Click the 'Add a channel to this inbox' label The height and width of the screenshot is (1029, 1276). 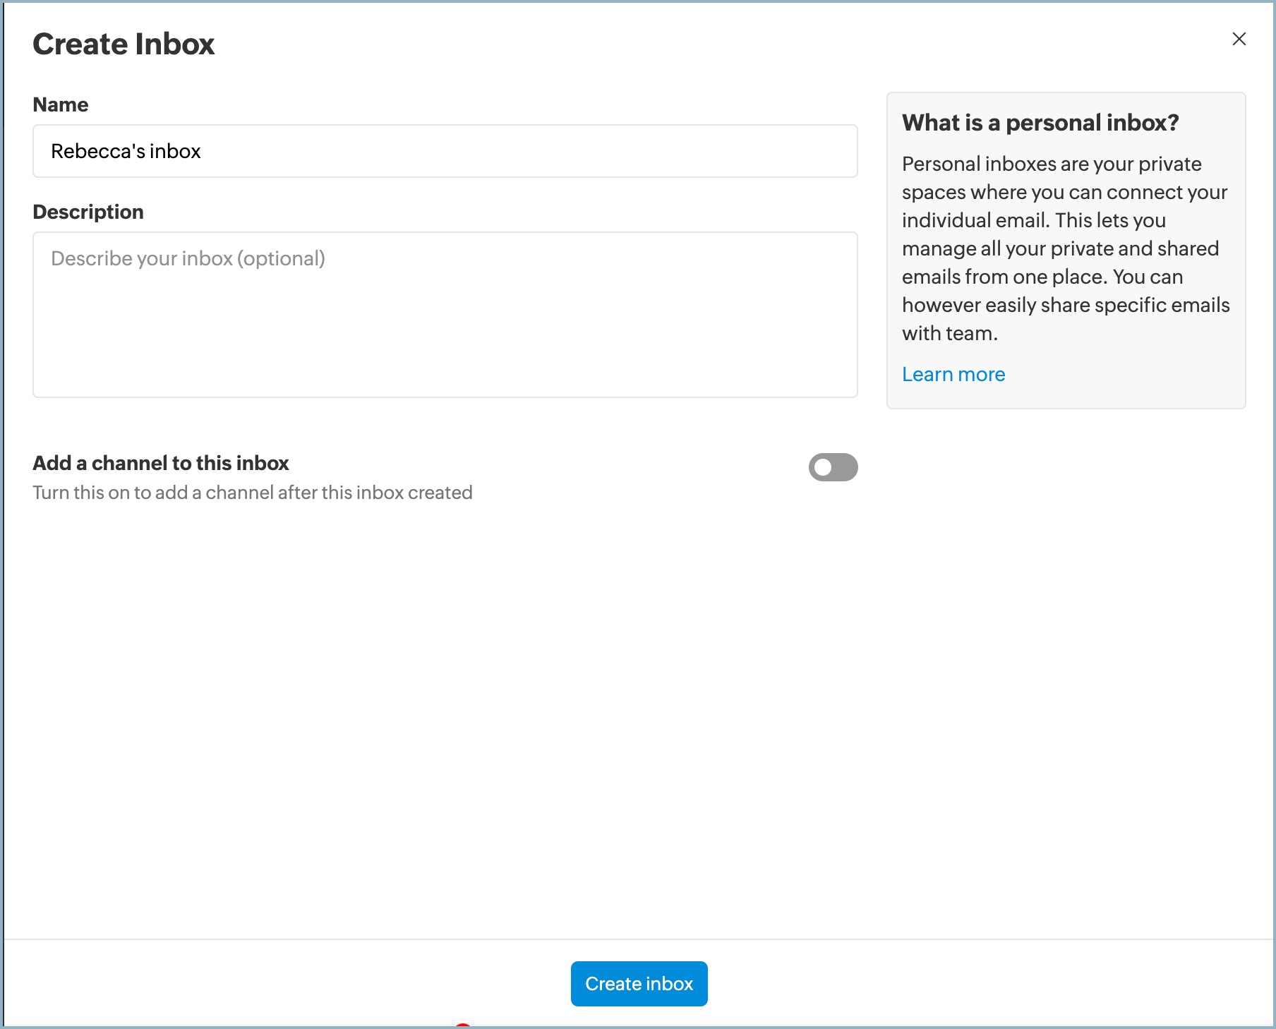(161, 463)
